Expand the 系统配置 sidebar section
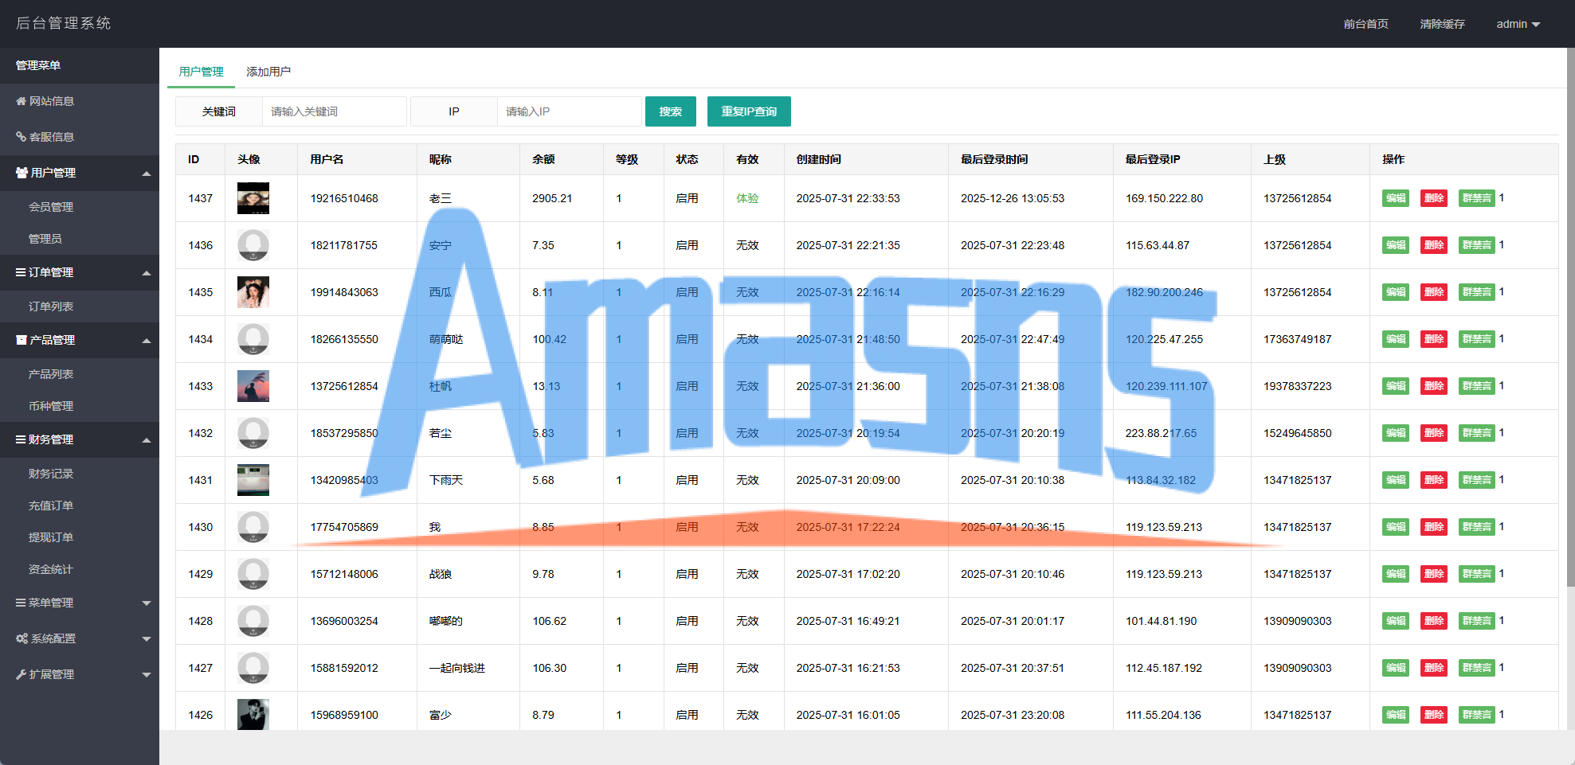Viewport: 1575px width, 765px height. click(x=80, y=638)
